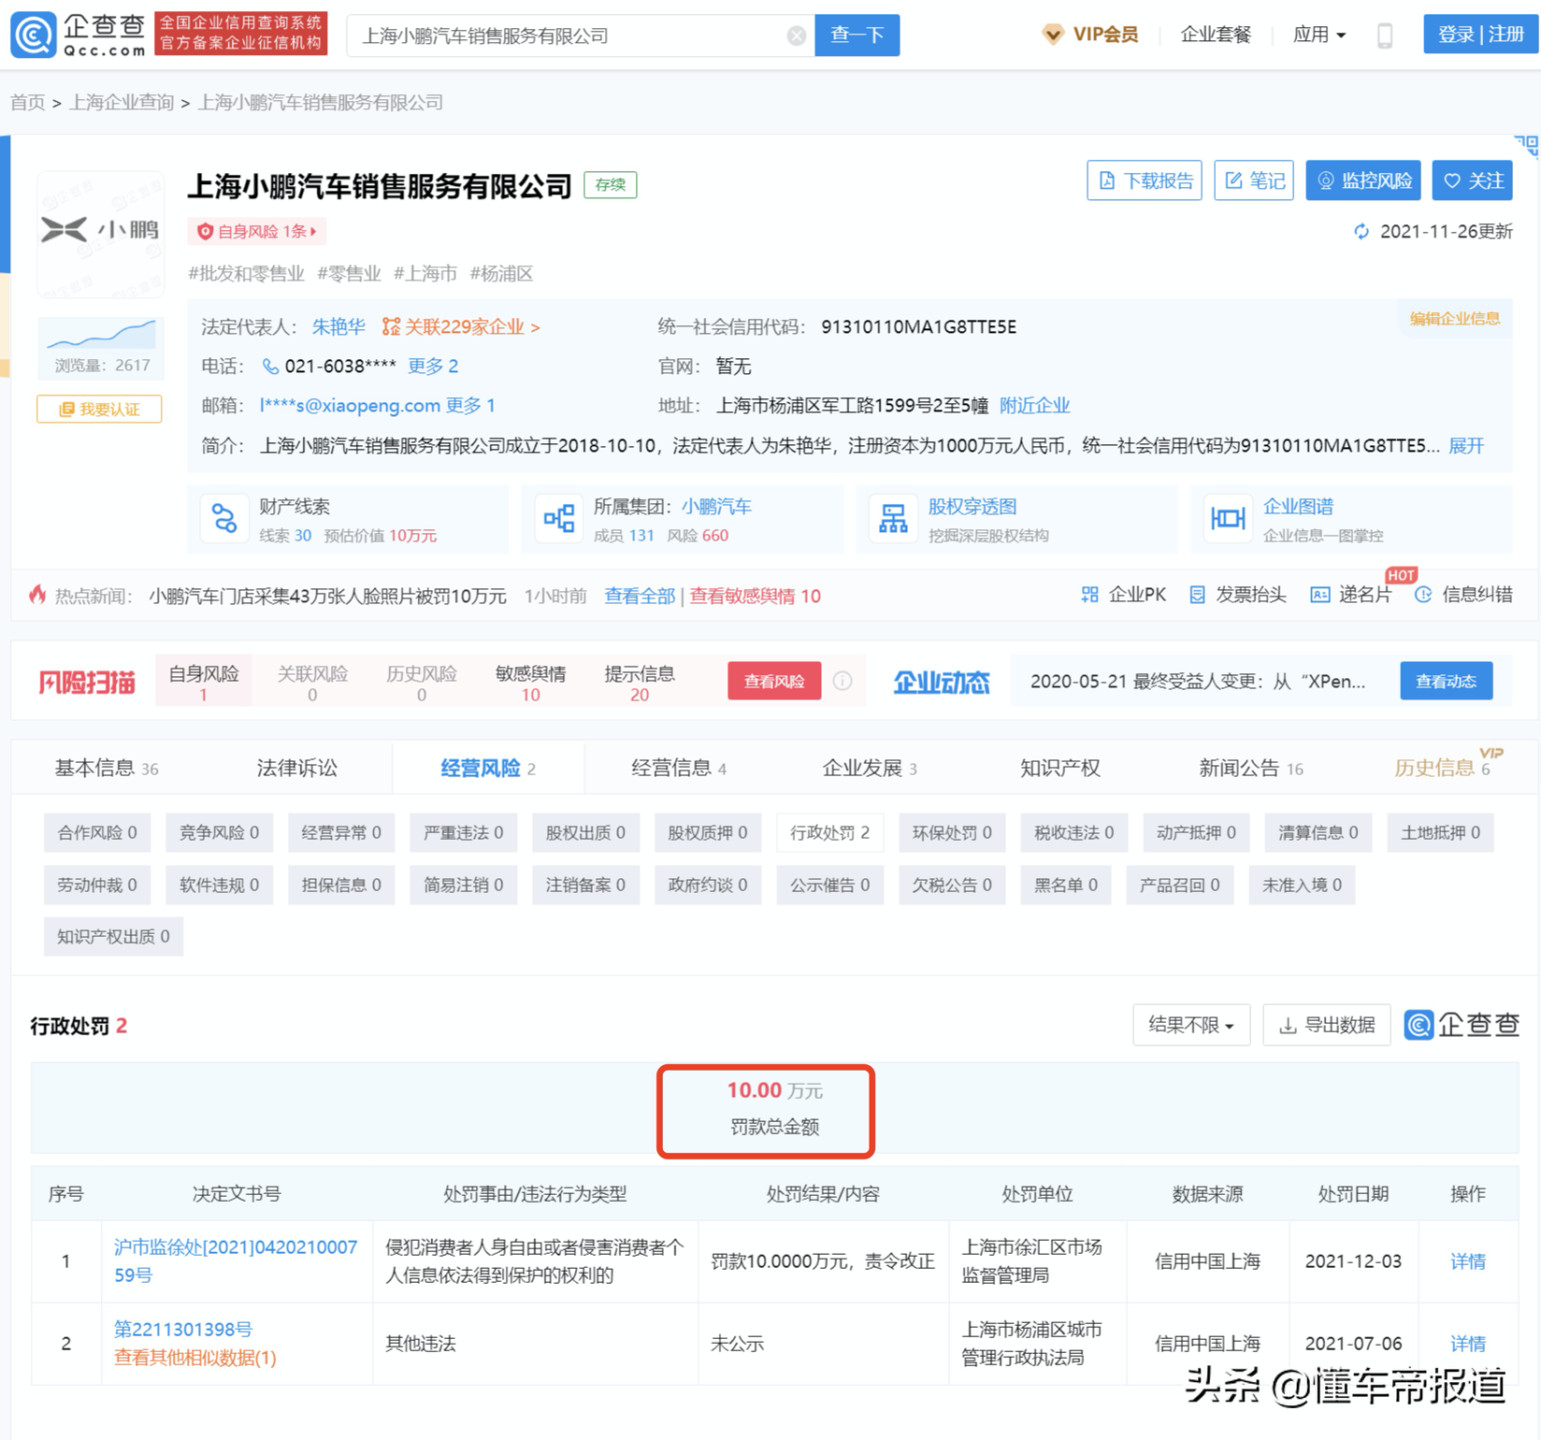This screenshot has height=1440, width=1541.
Task: Expand 关联229家企业 link
Action: pyautogui.click(x=461, y=326)
